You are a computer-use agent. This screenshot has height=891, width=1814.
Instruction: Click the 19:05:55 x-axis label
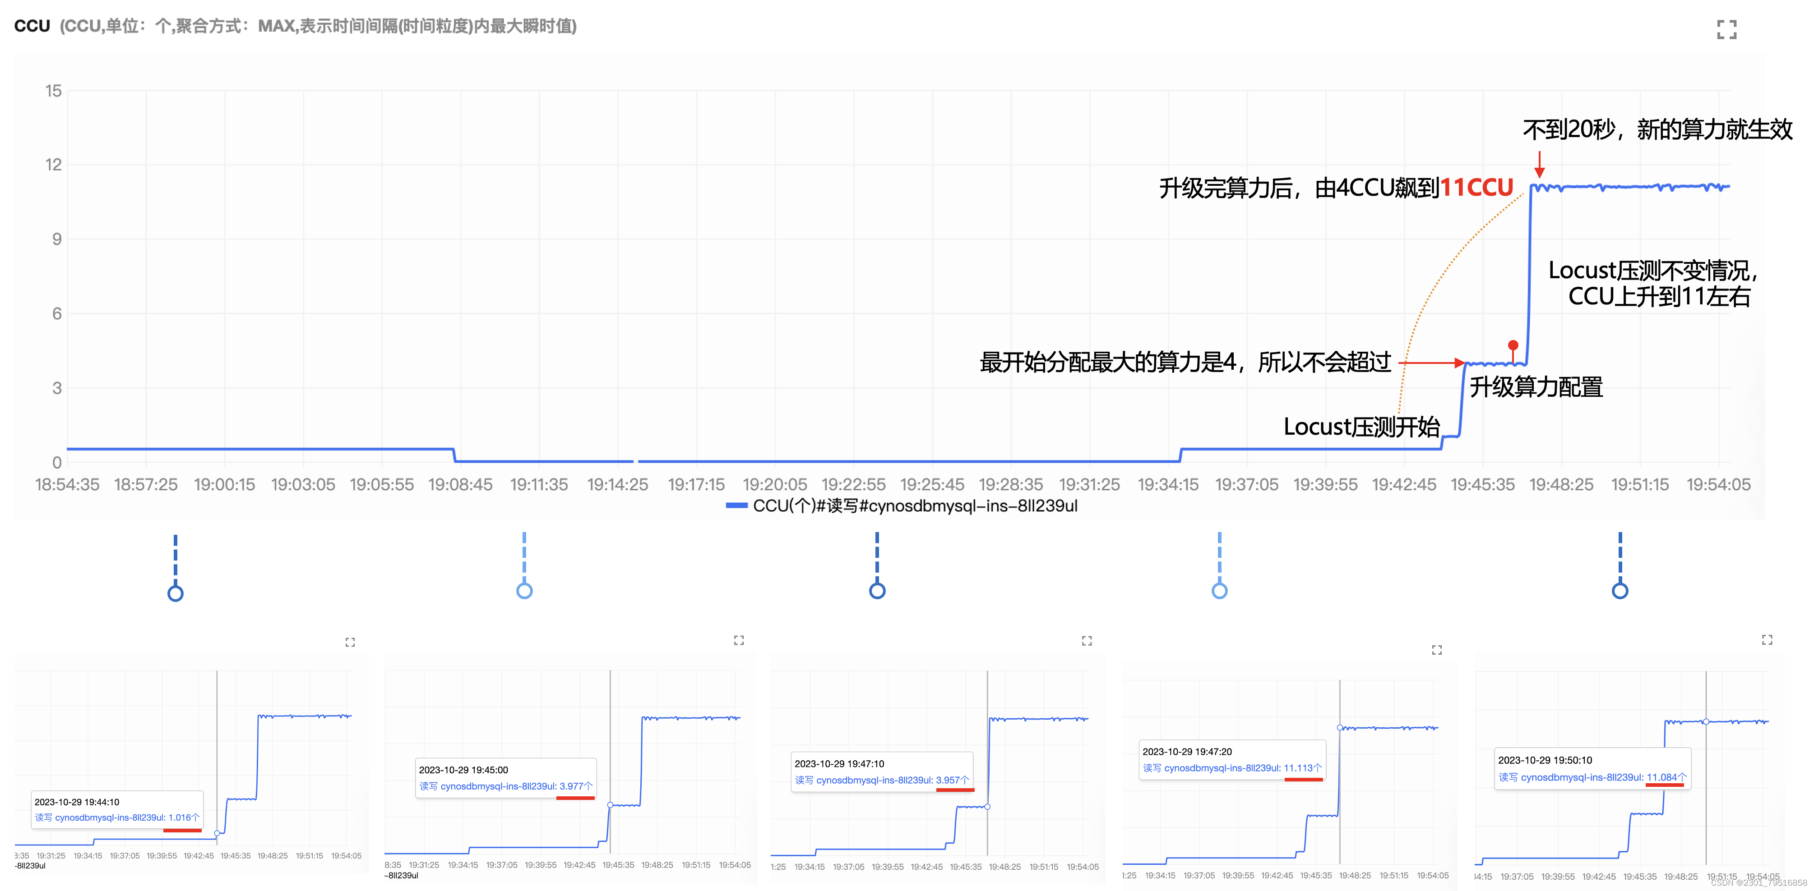pos(382,484)
